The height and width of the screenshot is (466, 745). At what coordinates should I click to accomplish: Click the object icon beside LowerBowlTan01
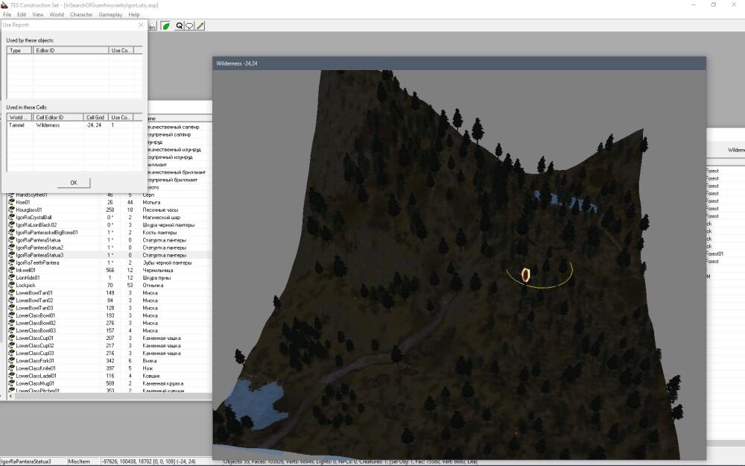tap(12, 293)
